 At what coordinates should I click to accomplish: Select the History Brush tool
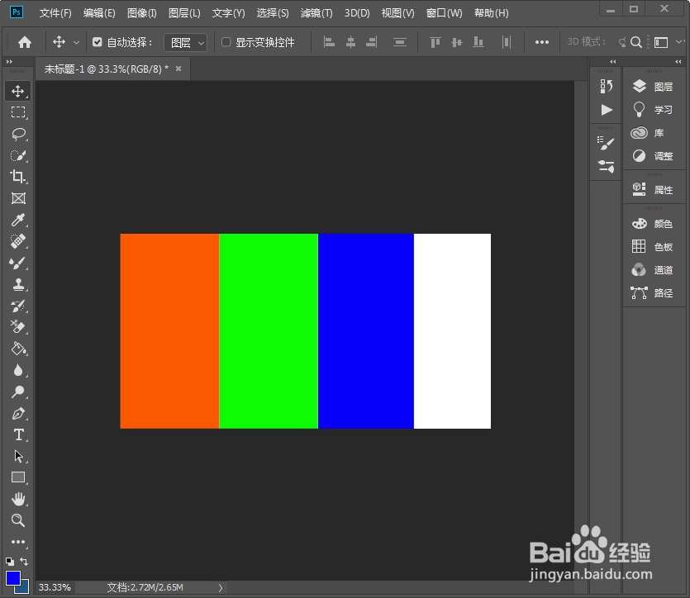[x=18, y=306]
